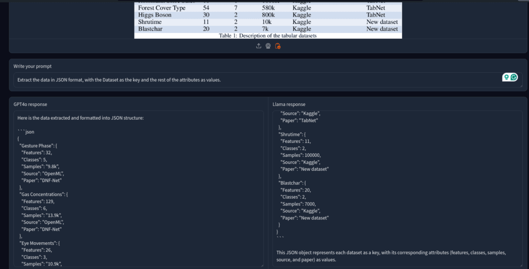529x269 pixels.
Task: Click the "Gas Concentrations" key
Action: click(x=43, y=195)
